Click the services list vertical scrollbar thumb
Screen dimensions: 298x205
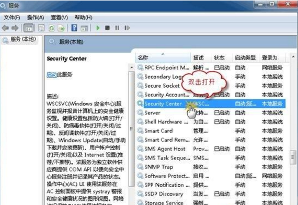293,157
